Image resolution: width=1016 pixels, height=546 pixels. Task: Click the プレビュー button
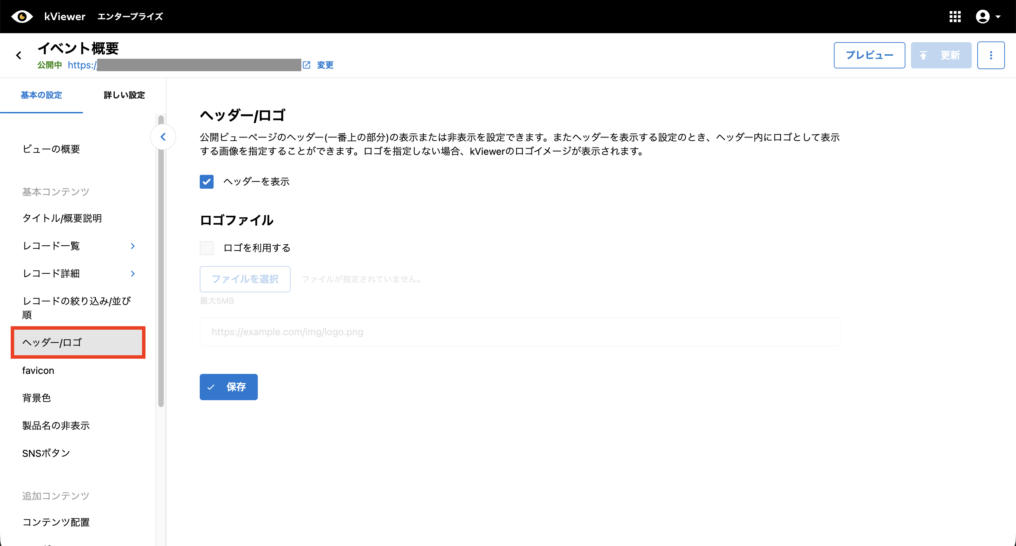click(869, 55)
